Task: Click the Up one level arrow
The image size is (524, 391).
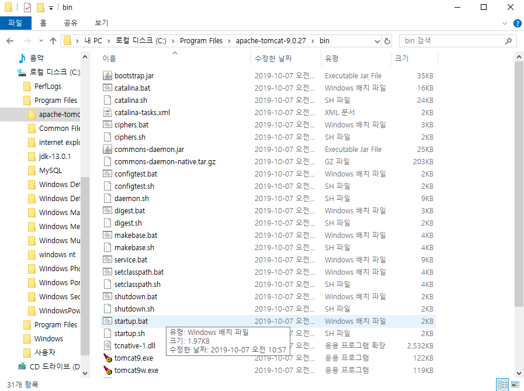Action: (x=53, y=41)
